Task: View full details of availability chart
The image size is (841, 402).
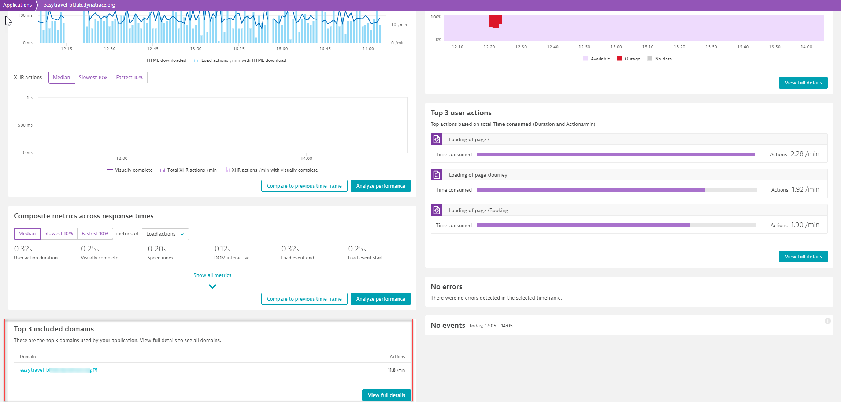Action: click(803, 83)
